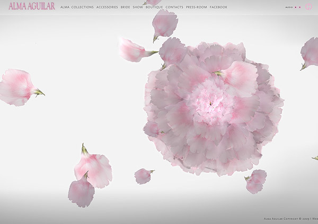
Task: Open the Alma menu item
Action: (x=65, y=7)
